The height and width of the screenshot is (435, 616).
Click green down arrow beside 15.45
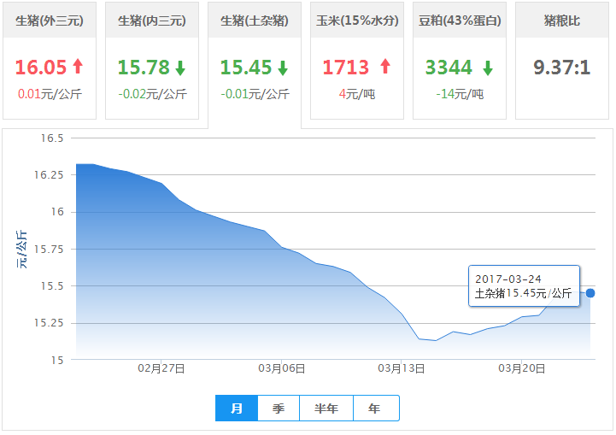283,68
